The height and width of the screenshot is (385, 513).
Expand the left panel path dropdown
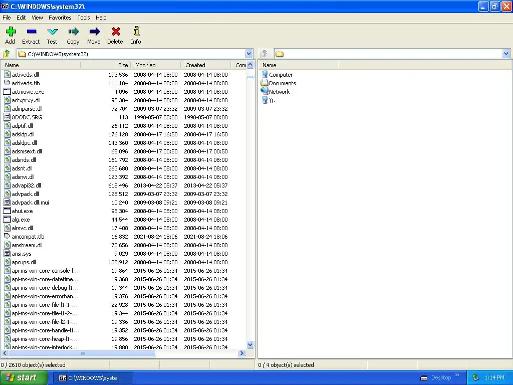248,54
